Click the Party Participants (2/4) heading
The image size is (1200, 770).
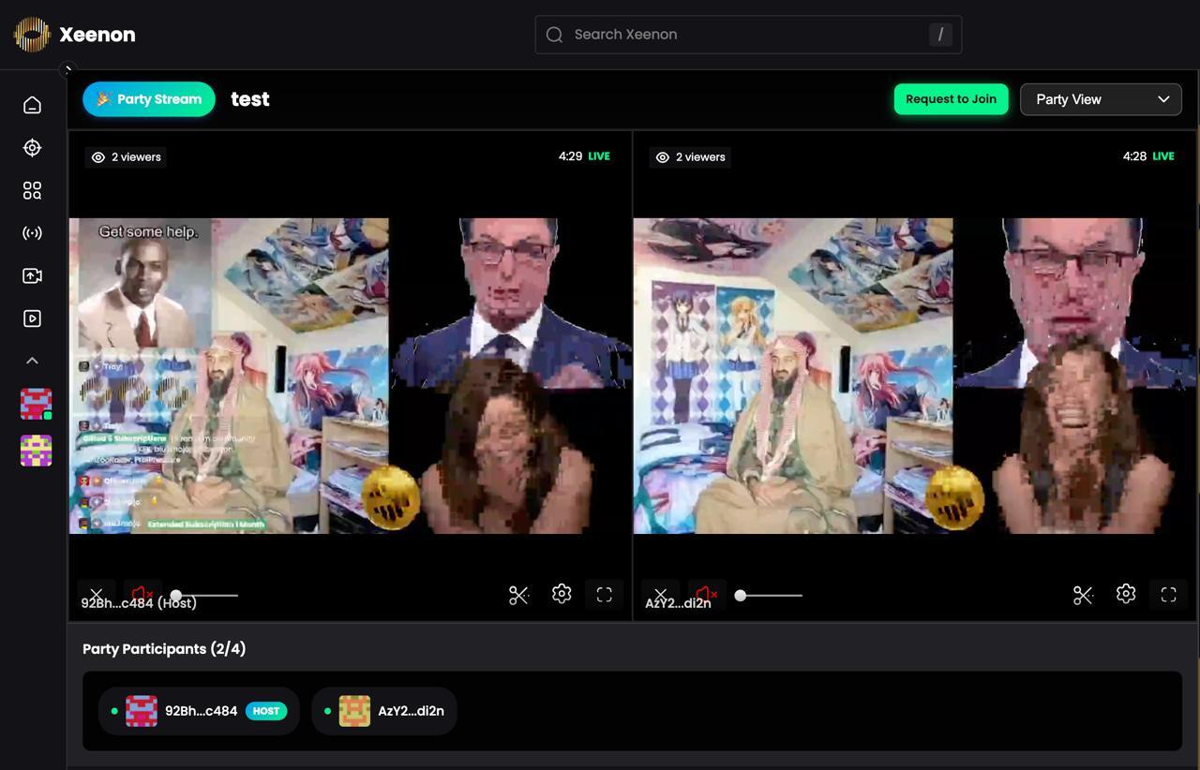click(x=164, y=649)
